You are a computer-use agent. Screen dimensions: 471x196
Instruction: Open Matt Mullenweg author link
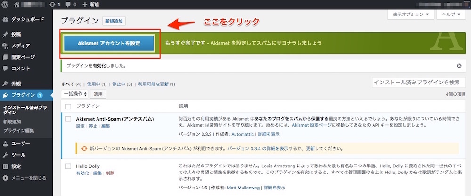pyautogui.click(x=244, y=188)
